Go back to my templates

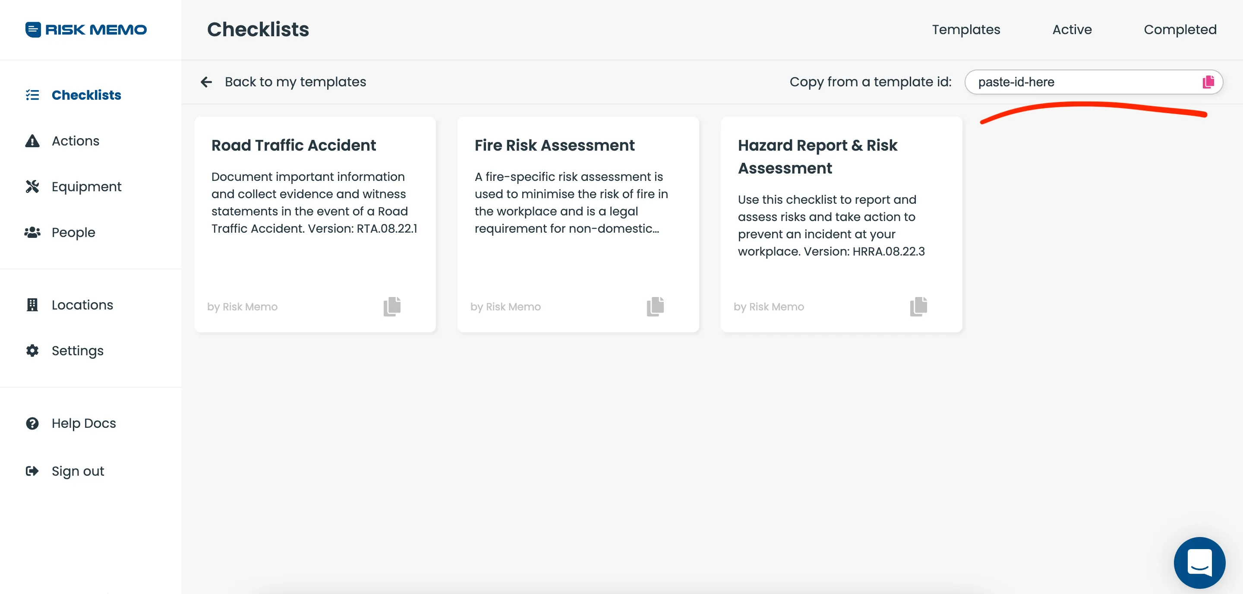[295, 82]
